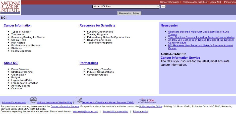The height and width of the screenshot is (120, 236).
Task: Open Andrew von Eschenbach Named Director story
Action: coord(201,41)
